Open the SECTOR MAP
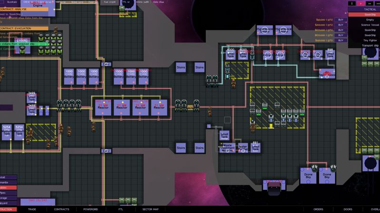The image size is (380, 213). coord(150,209)
